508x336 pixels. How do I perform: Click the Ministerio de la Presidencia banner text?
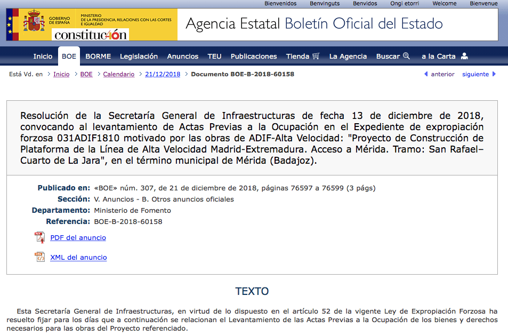point(126,19)
